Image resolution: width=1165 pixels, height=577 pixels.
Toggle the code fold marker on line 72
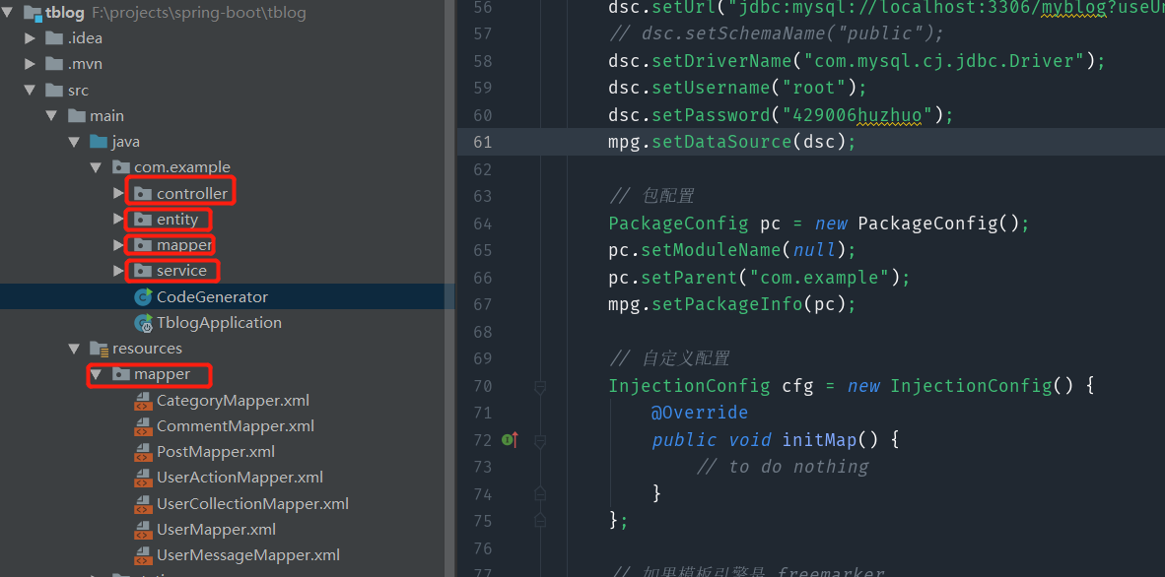click(x=540, y=440)
